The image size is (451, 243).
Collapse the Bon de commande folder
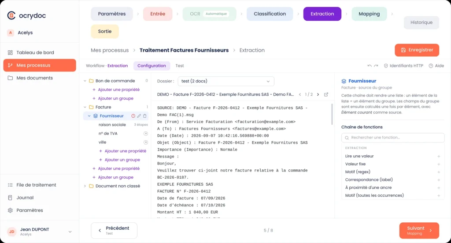(85, 81)
